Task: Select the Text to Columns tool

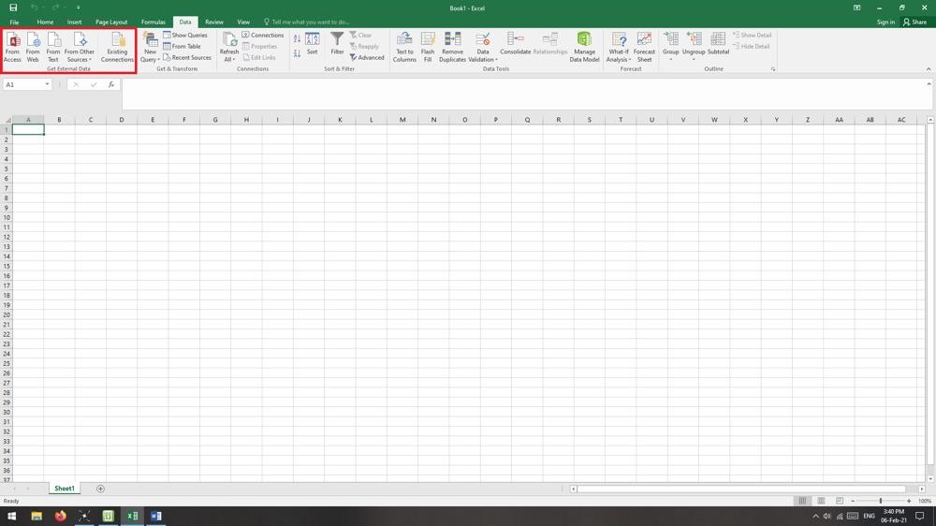Action: click(x=404, y=47)
